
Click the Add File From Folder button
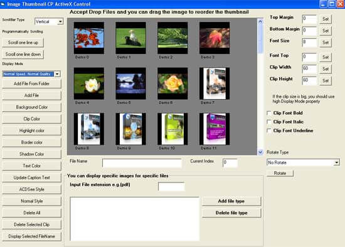click(x=32, y=83)
